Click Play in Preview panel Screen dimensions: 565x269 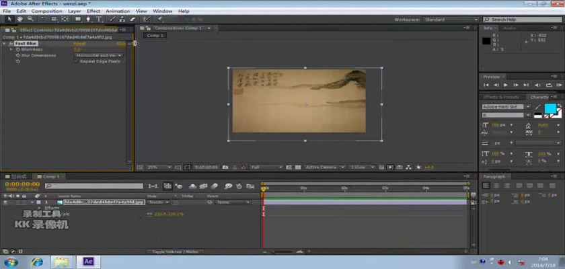click(506, 85)
